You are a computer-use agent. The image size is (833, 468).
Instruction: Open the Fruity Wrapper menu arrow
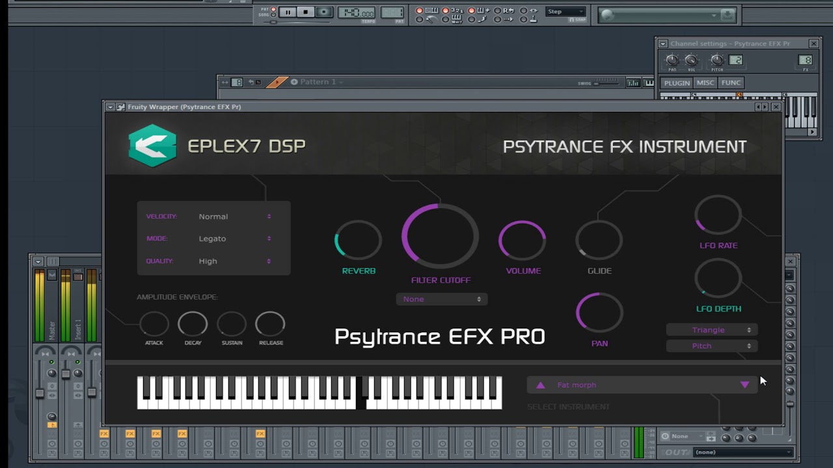coord(111,107)
